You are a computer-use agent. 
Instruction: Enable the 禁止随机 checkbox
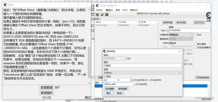(x=195, y=44)
